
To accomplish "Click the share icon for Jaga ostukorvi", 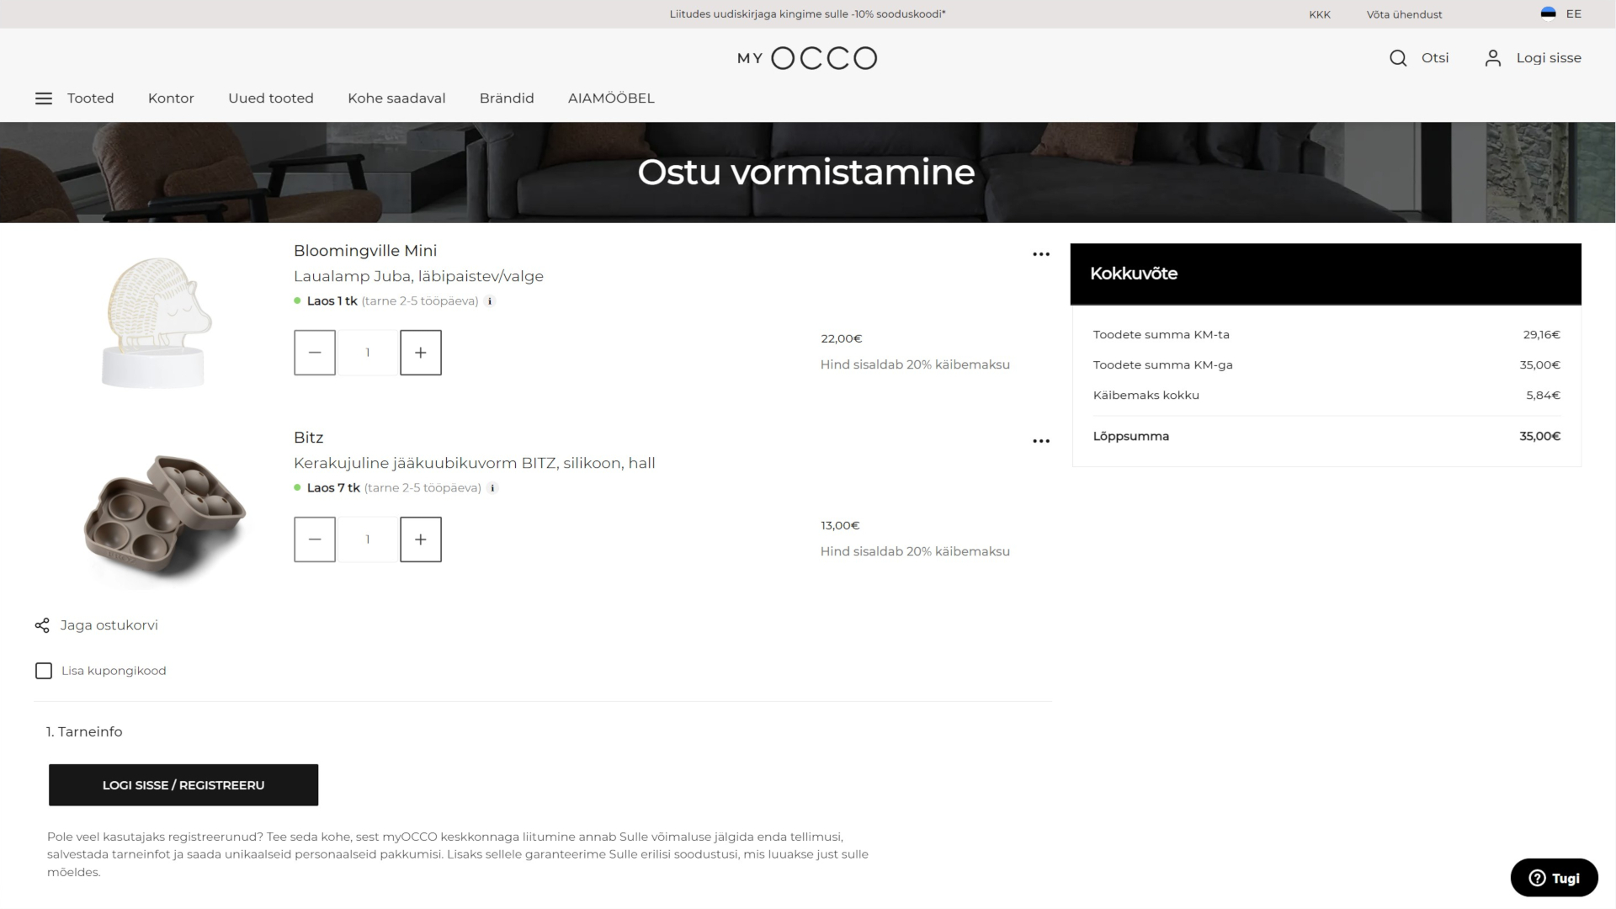I will (42, 625).
